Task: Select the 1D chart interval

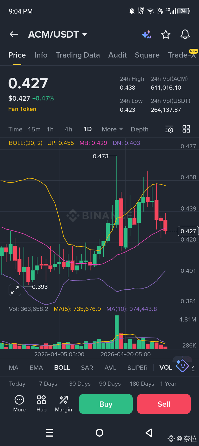Action: point(88,129)
